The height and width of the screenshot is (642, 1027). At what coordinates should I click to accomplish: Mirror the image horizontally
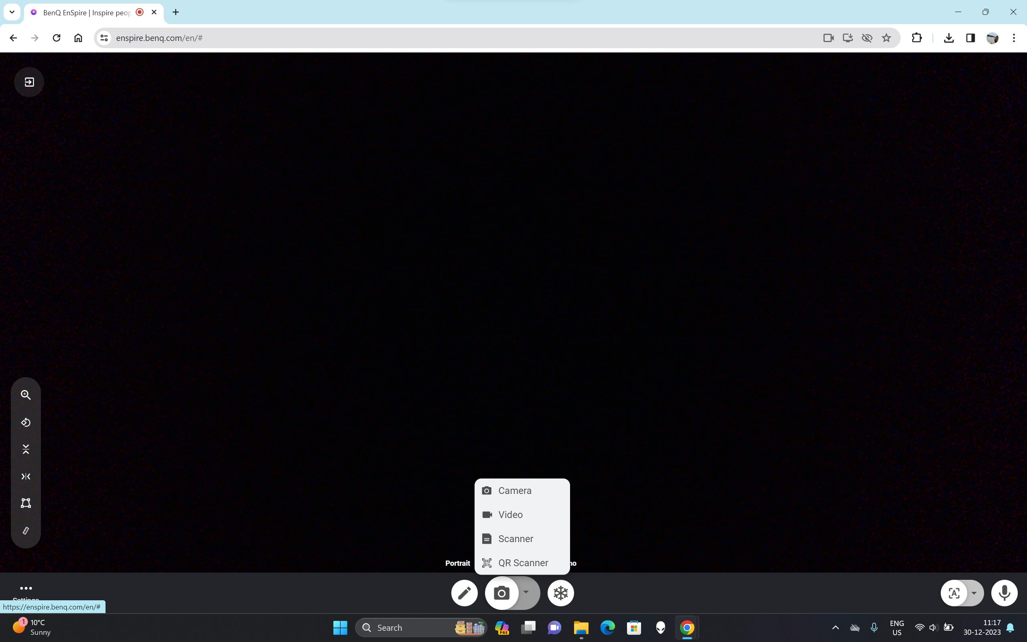click(x=26, y=476)
